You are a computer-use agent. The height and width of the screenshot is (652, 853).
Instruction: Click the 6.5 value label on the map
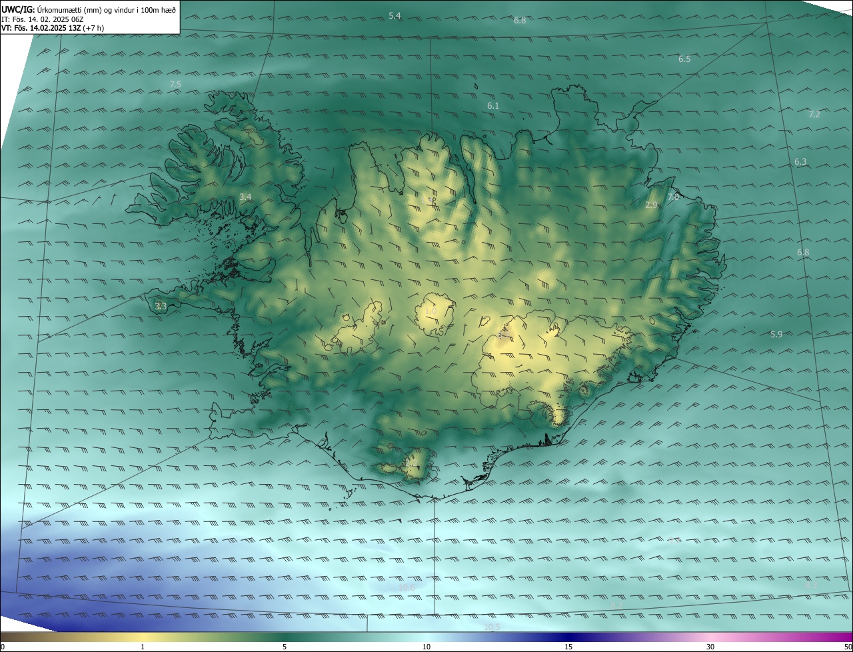tap(684, 59)
